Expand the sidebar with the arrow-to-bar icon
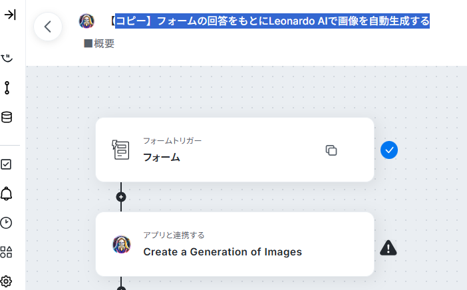This screenshot has height=290, width=467. click(10, 15)
